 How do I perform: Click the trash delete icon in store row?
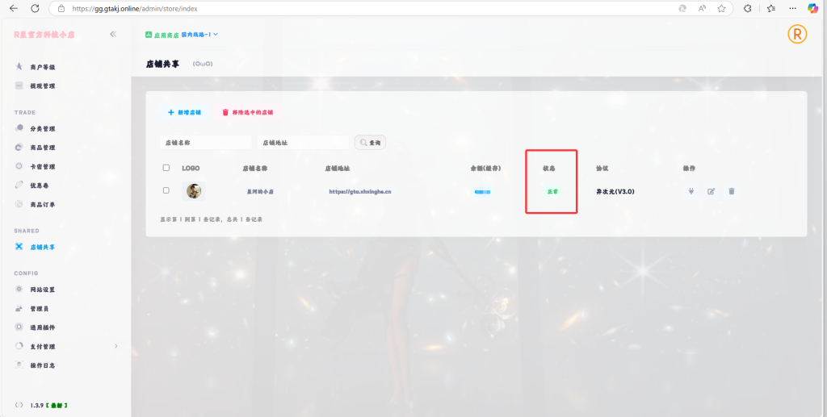click(732, 191)
